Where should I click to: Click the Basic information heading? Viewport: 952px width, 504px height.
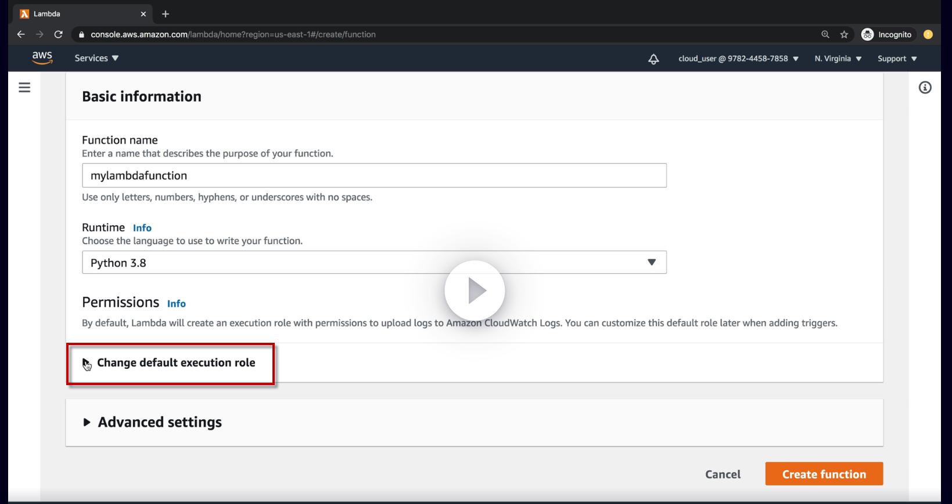[x=142, y=96]
